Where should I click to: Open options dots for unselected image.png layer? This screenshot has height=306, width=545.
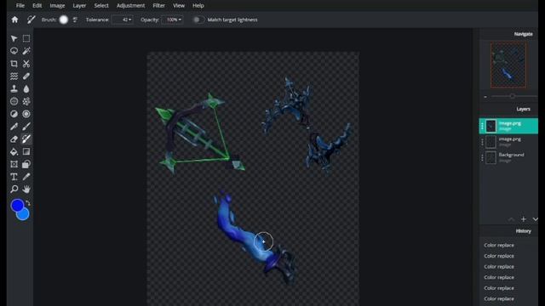tap(482, 142)
